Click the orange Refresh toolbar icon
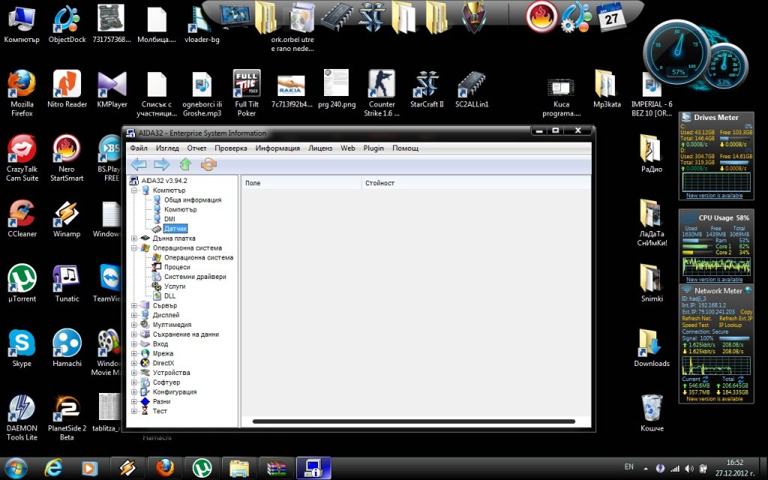768x480 pixels. [208, 164]
